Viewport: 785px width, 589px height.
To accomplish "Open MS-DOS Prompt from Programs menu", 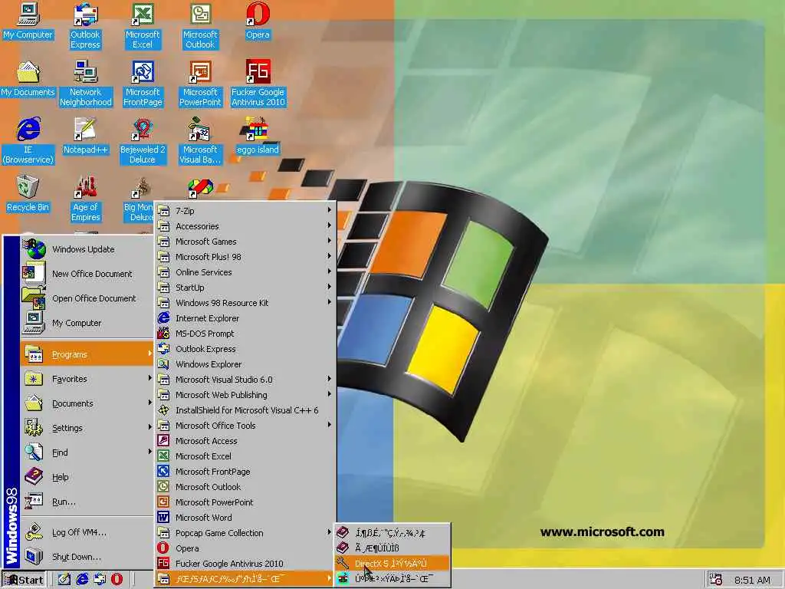I will [245, 334].
